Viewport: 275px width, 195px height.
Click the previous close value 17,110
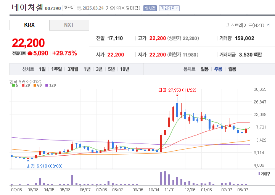[115, 38]
